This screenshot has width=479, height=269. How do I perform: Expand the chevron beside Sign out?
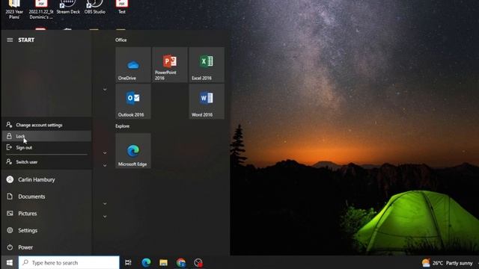point(105,152)
